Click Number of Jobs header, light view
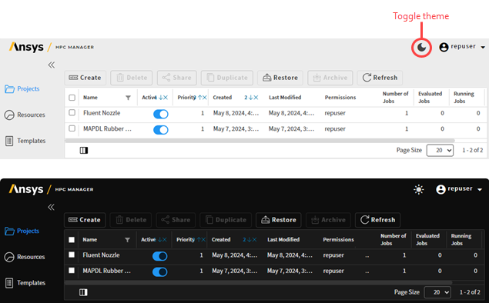Viewport: 489px width, 303px height. [x=396, y=98]
